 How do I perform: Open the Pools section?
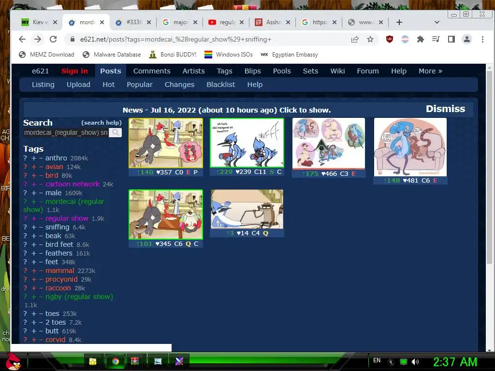pos(282,71)
